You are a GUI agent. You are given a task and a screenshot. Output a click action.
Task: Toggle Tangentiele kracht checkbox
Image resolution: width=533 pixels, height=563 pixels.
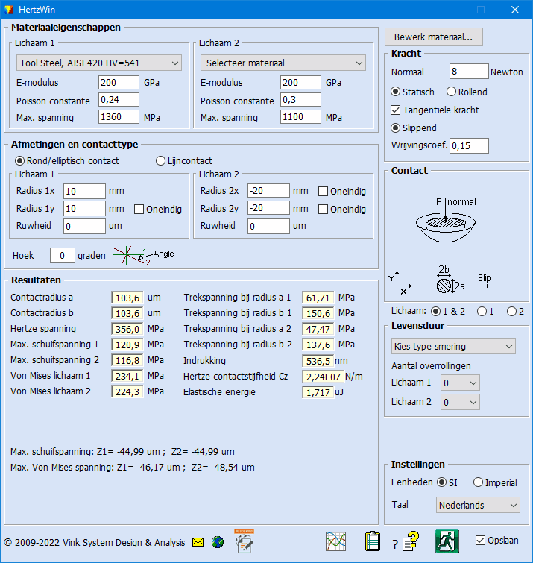click(x=395, y=110)
